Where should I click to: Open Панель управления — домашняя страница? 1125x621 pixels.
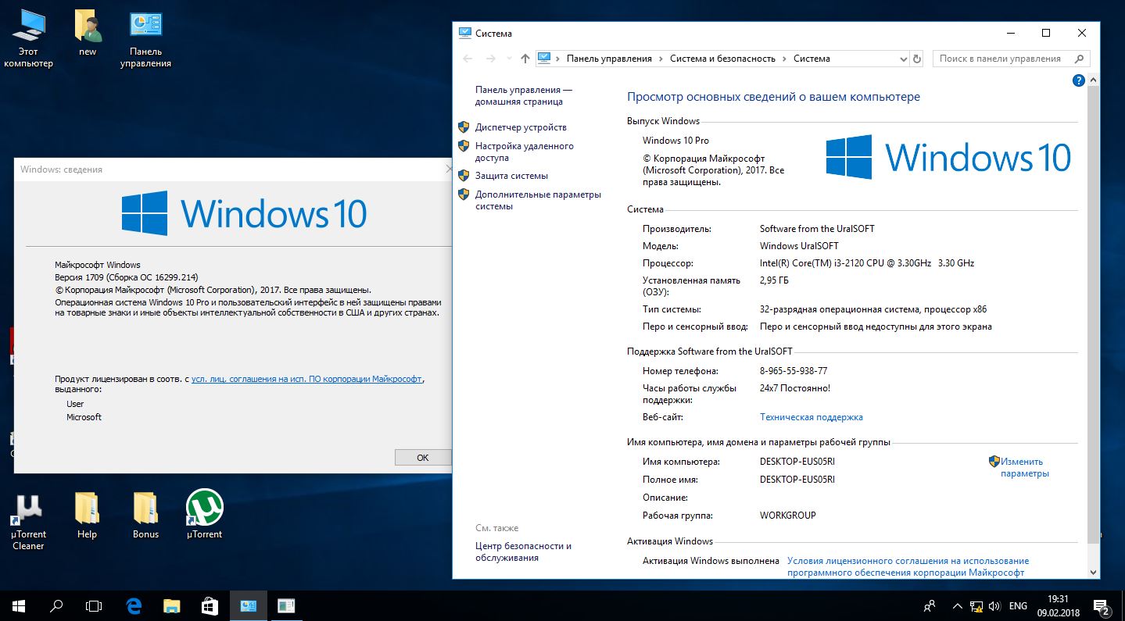[524, 96]
